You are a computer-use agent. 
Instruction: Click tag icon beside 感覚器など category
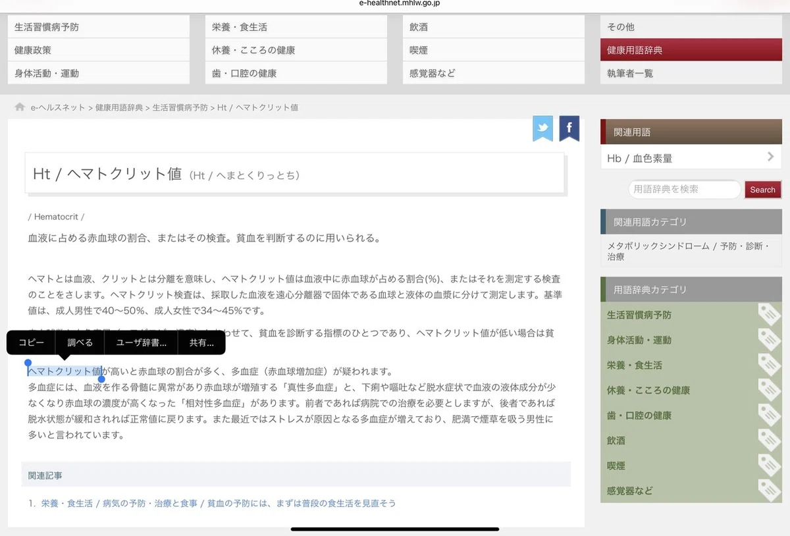768,490
